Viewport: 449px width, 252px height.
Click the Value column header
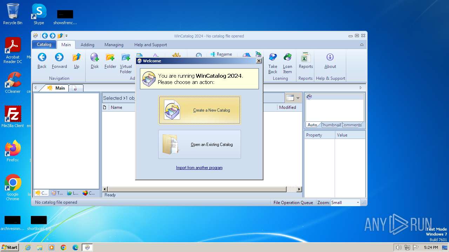(350, 135)
